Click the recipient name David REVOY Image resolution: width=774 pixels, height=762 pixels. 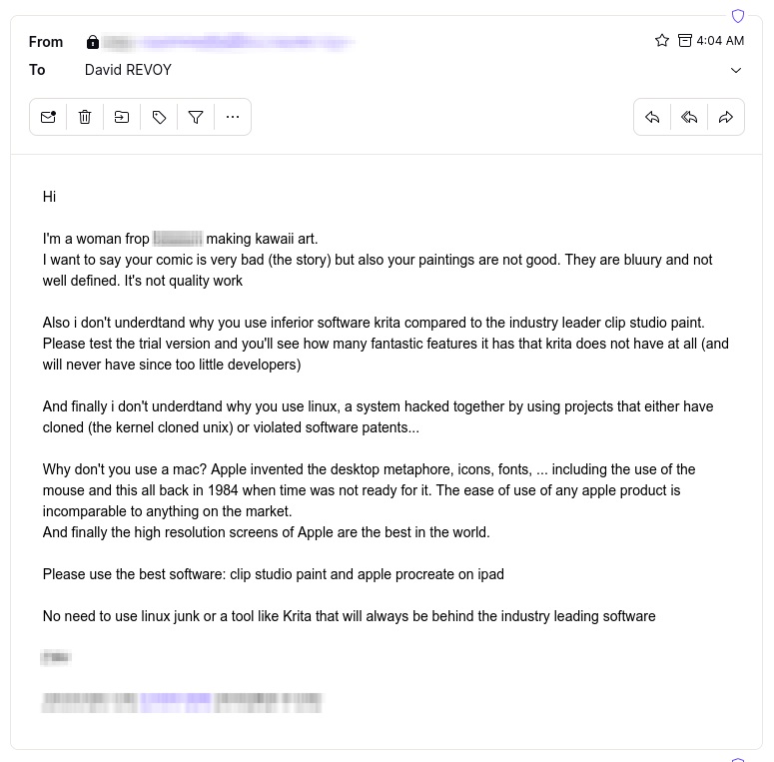(x=128, y=70)
